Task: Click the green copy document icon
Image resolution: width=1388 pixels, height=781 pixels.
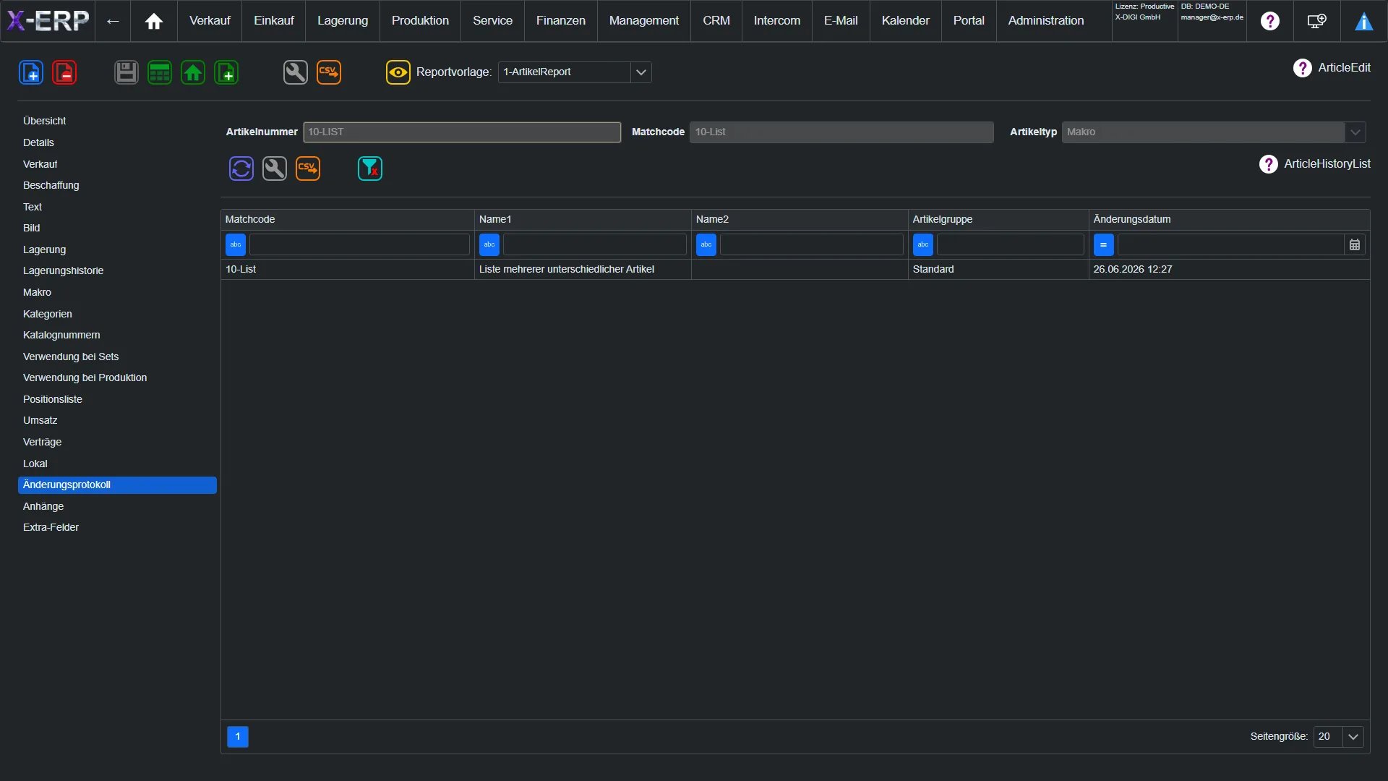Action: 226,72
